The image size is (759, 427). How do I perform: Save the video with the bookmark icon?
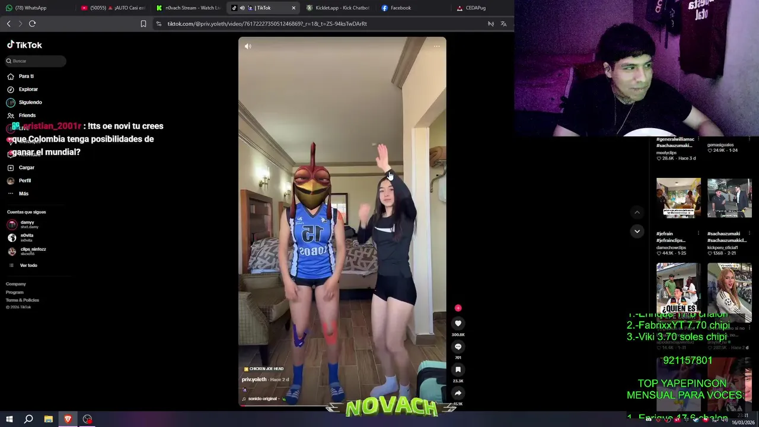click(x=458, y=369)
